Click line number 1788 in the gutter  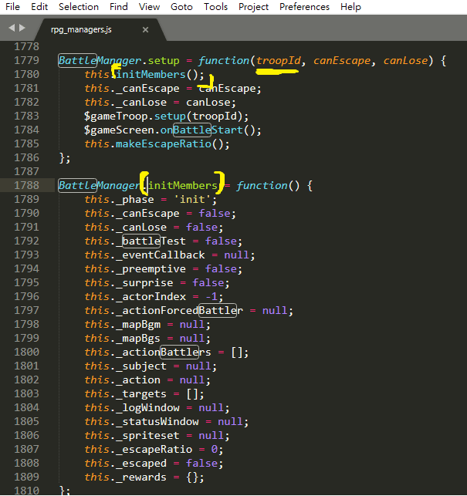point(26,186)
